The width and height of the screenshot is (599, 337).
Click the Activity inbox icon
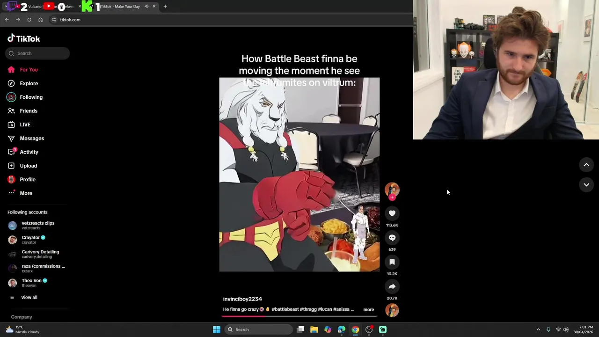pyautogui.click(x=12, y=152)
